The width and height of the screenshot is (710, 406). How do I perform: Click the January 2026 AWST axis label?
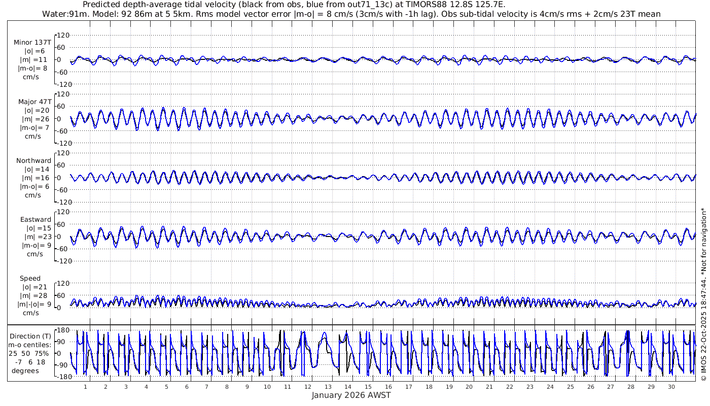[351, 395]
